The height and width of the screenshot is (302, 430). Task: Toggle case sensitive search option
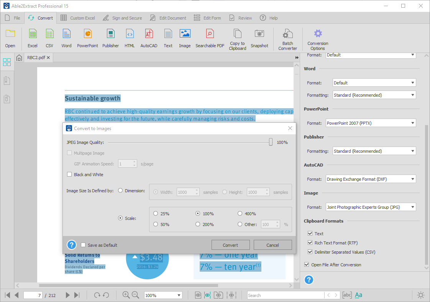tap(358, 295)
